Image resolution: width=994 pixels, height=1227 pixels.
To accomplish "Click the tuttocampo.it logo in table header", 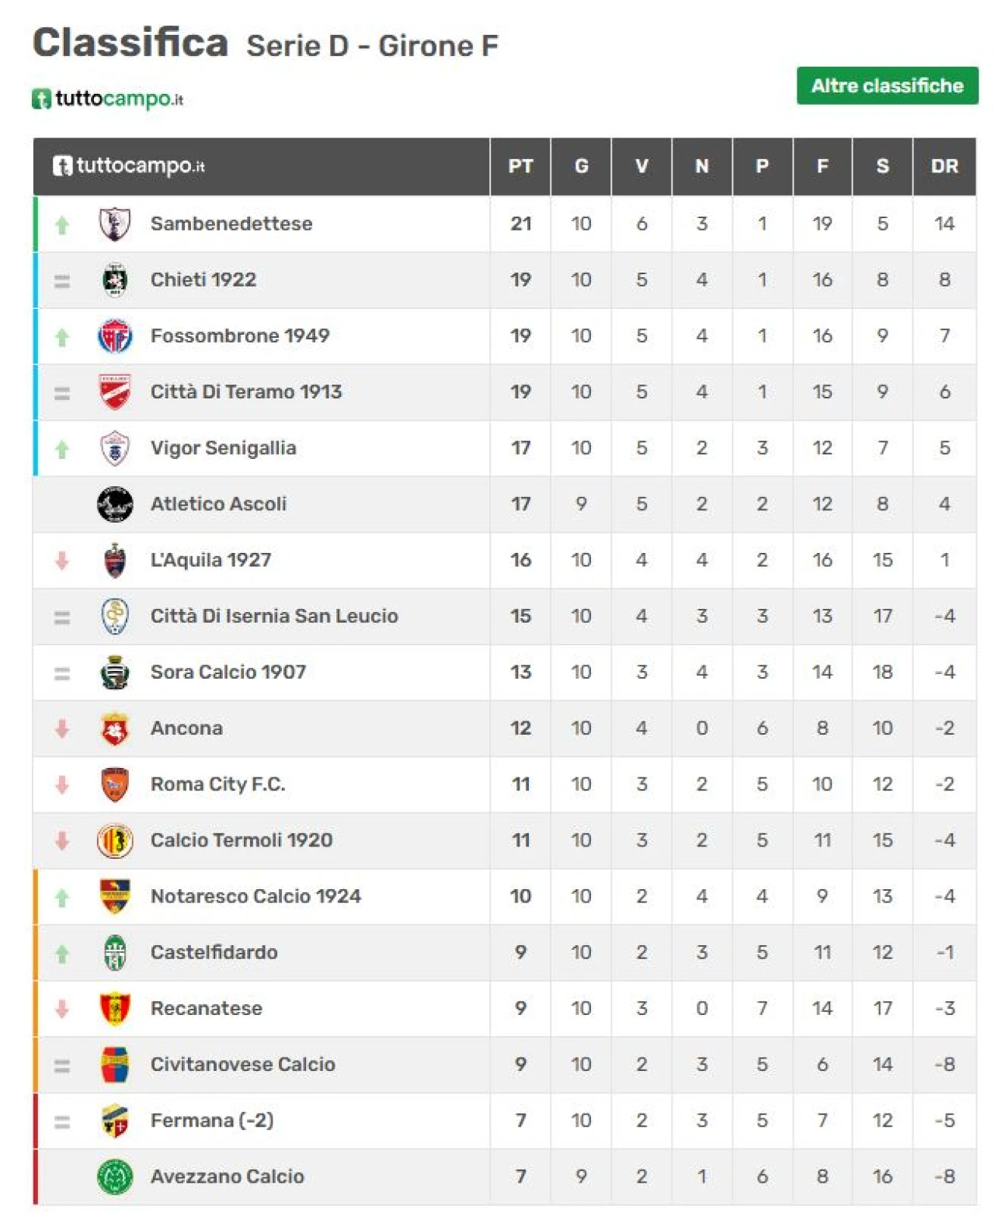I will point(129,165).
